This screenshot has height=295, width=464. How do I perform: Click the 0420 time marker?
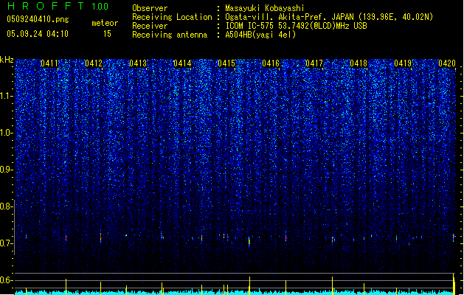pos(447,63)
